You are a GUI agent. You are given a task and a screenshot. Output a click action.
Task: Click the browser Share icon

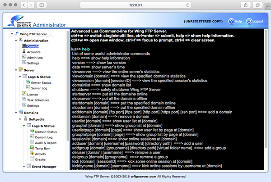[x=246, y=5]
